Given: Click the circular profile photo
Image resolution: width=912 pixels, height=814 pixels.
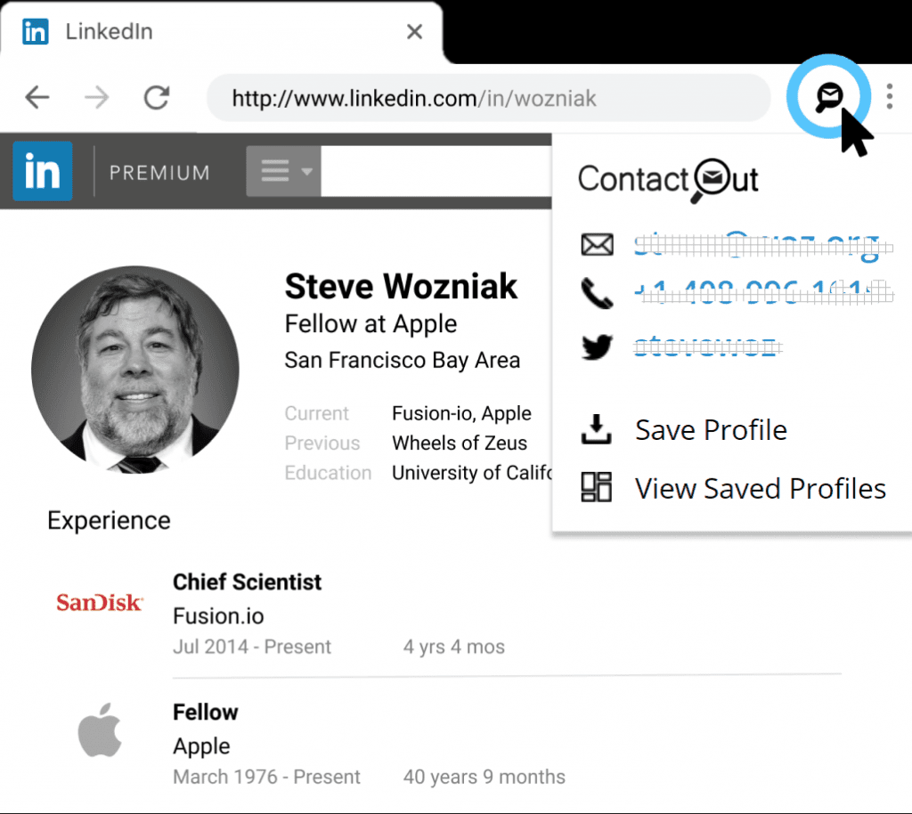Looking at the screenshot, I should click(x=135, y=370).
